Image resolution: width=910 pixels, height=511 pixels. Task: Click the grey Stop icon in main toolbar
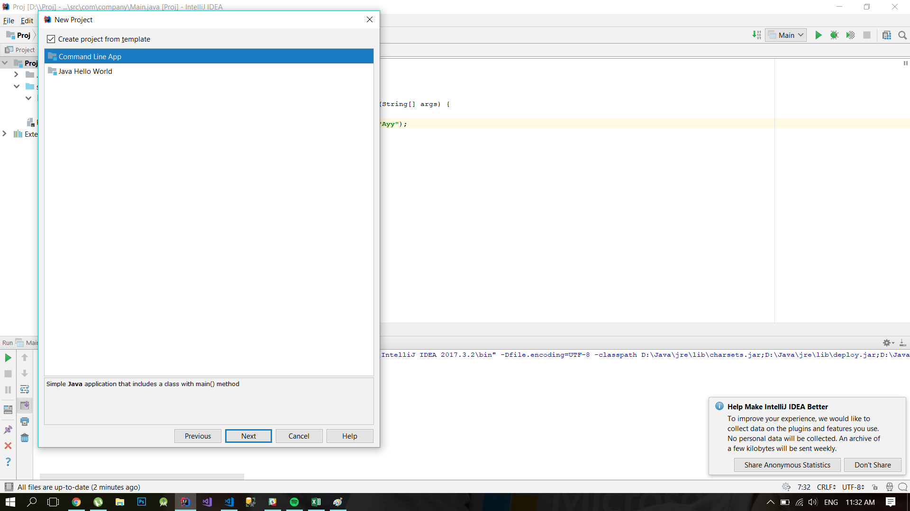[x=867, y=35]
